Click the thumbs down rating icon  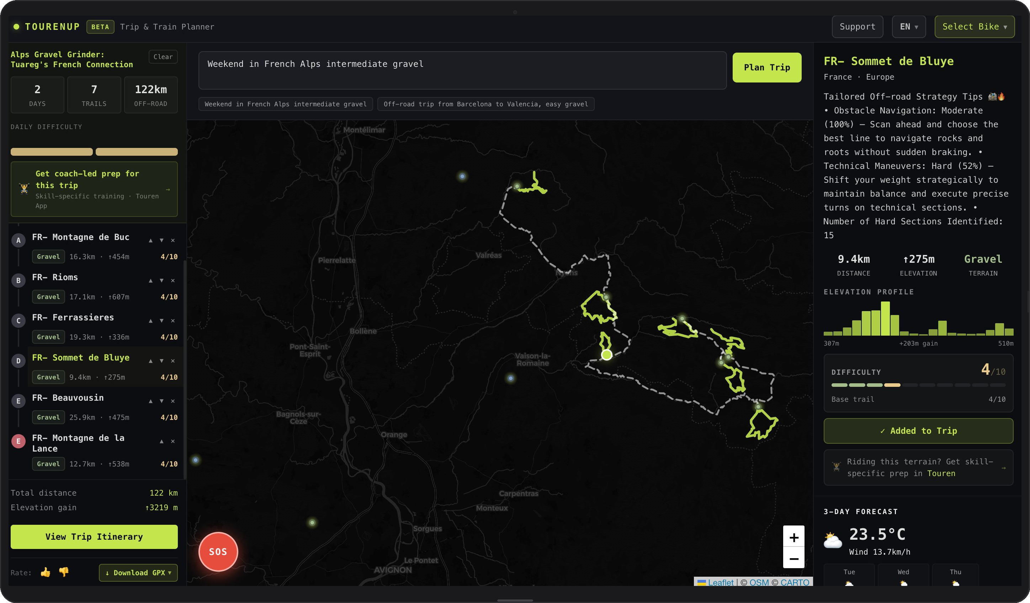tap(64, 572)
